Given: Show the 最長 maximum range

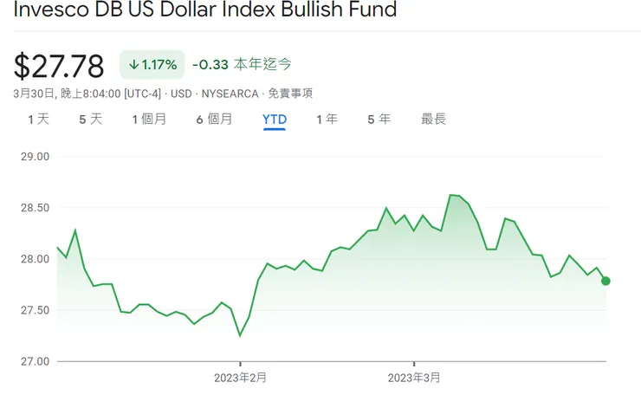Looking at the screenshot, I should click(x=433, y=120).
